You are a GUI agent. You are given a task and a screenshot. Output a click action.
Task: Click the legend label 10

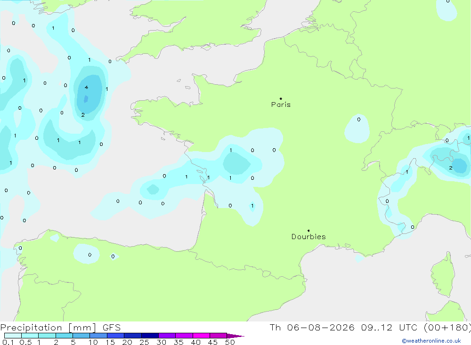click(x=93, y=342)
